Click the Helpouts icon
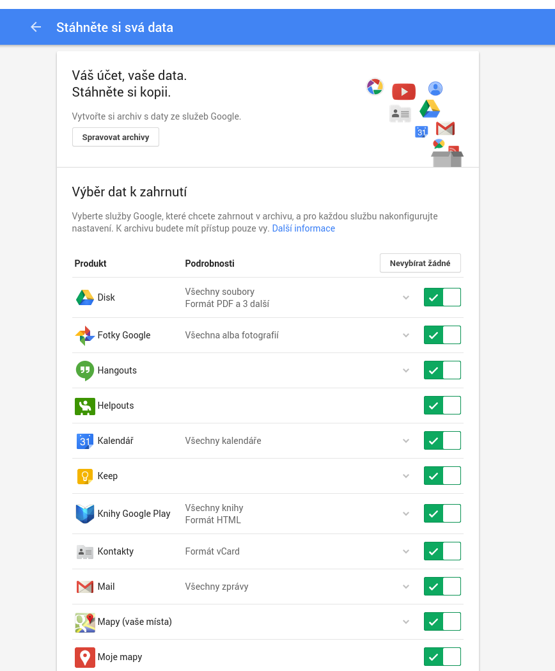 (x=85, y=406)
